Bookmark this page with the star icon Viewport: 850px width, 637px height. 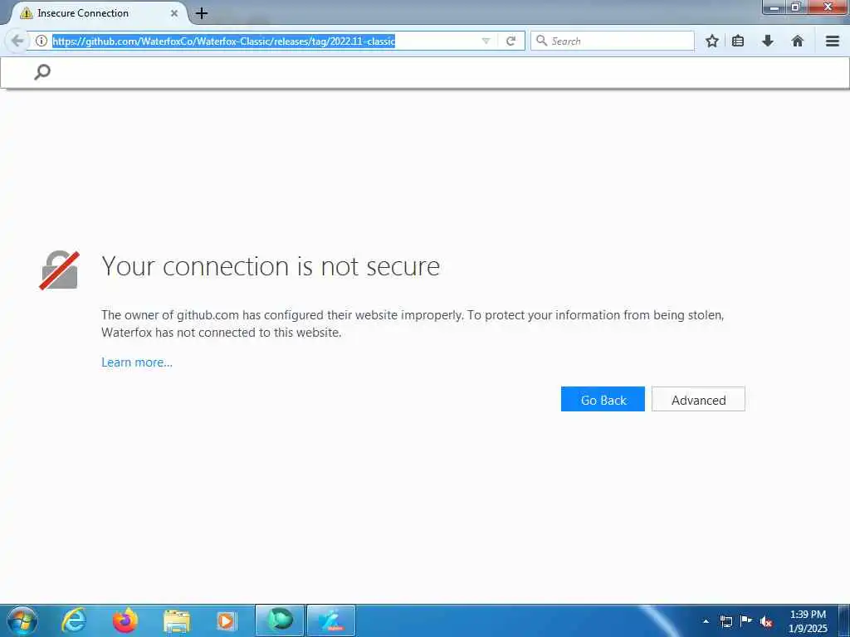(712, 41)
